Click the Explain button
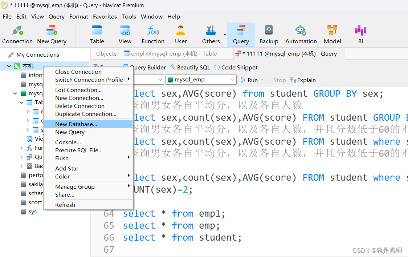 [303, 80]
